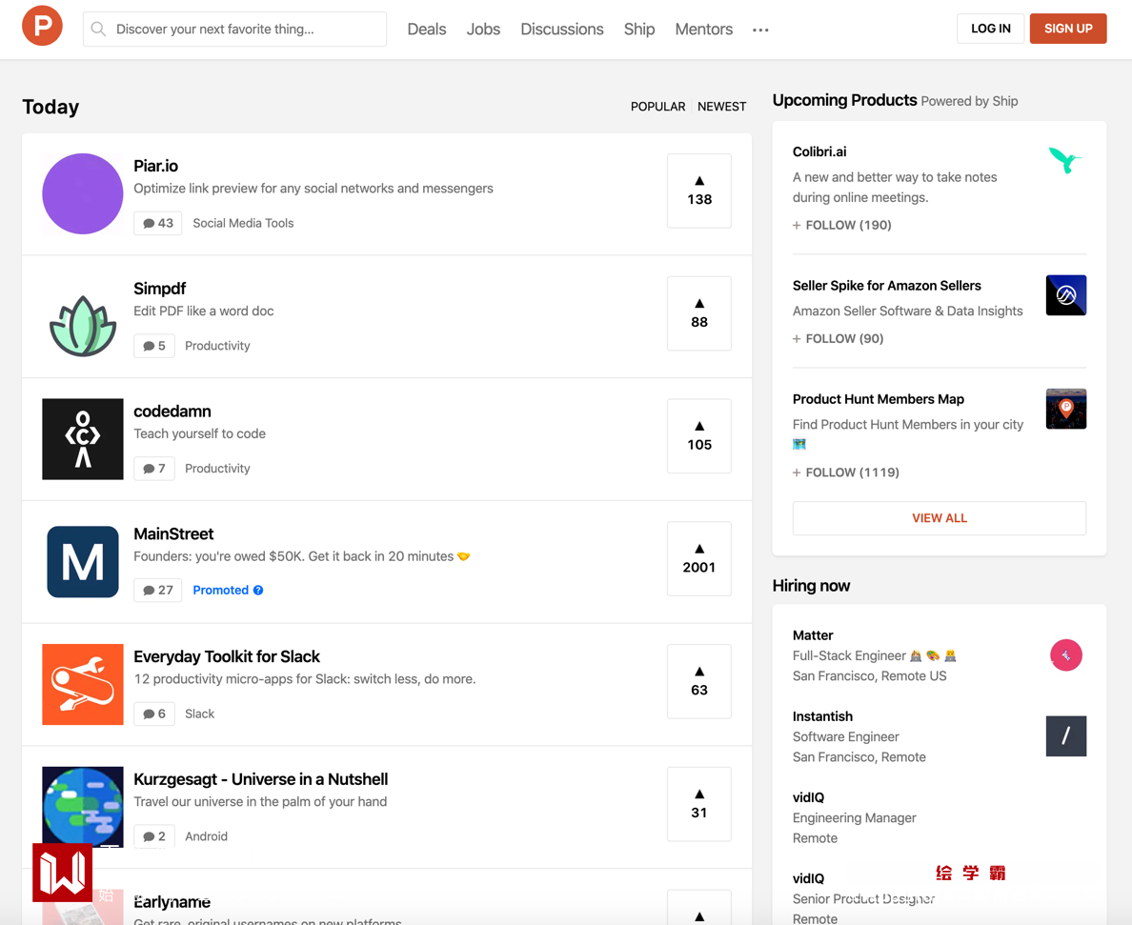Upvote Piar.io with 138 votes
Screen dimensions: 1132x925
(699, 191)
